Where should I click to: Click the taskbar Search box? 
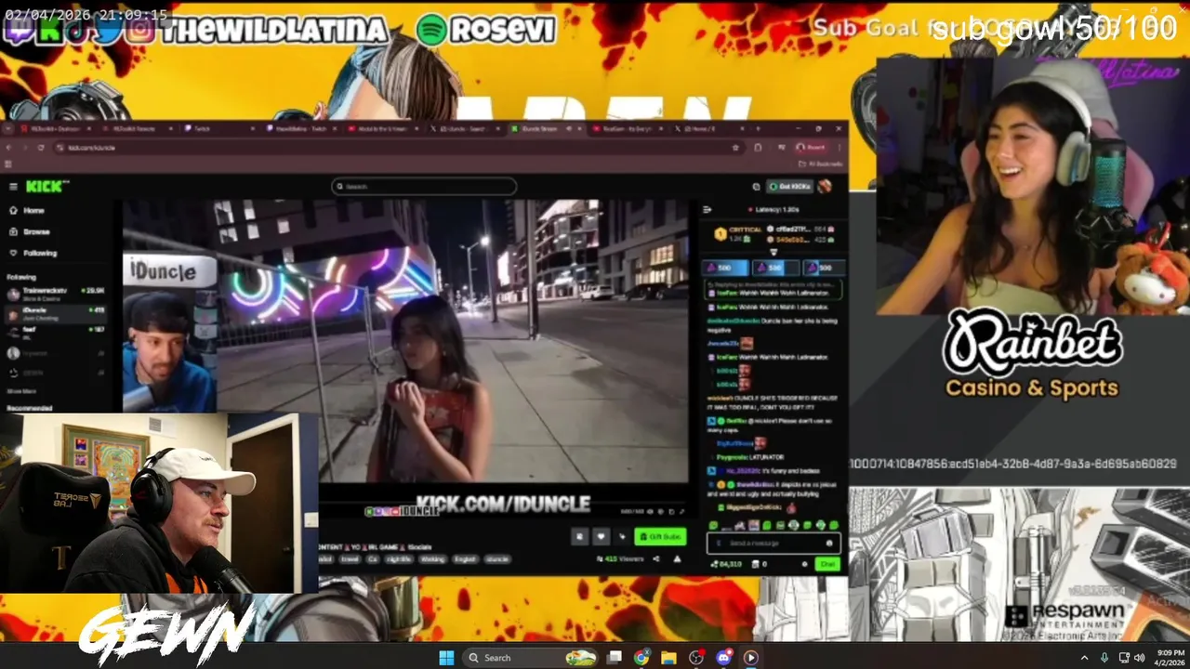tap(530, 658)
